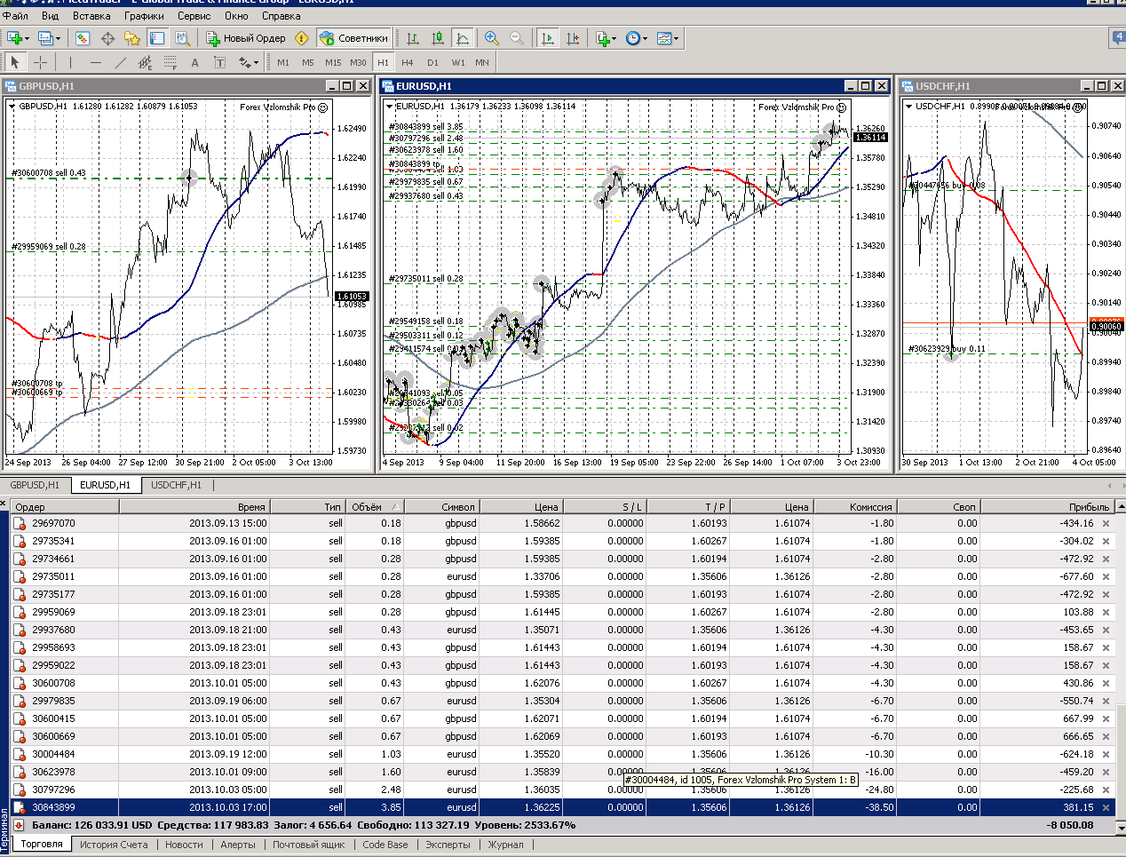Open the Periods clock icon
The height and width of the screenshot is (857, 1126).
tap(633, 38)
